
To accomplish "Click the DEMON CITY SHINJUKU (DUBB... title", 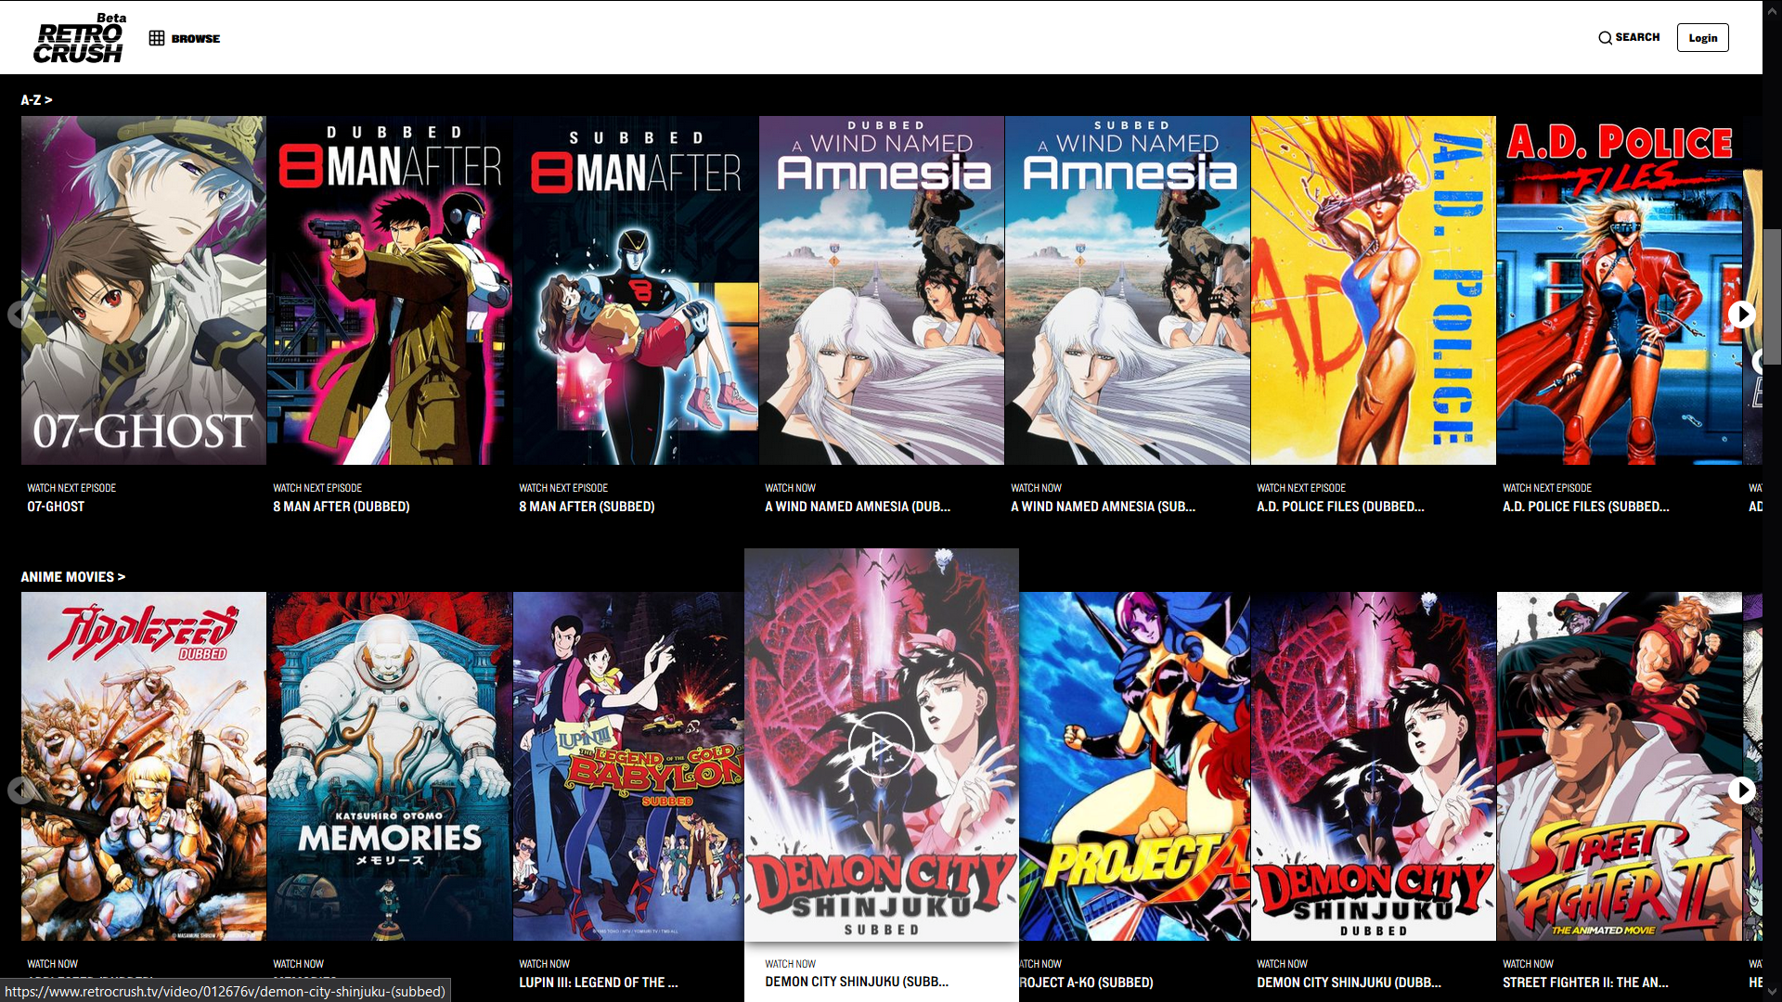I will click(1349, 983).
